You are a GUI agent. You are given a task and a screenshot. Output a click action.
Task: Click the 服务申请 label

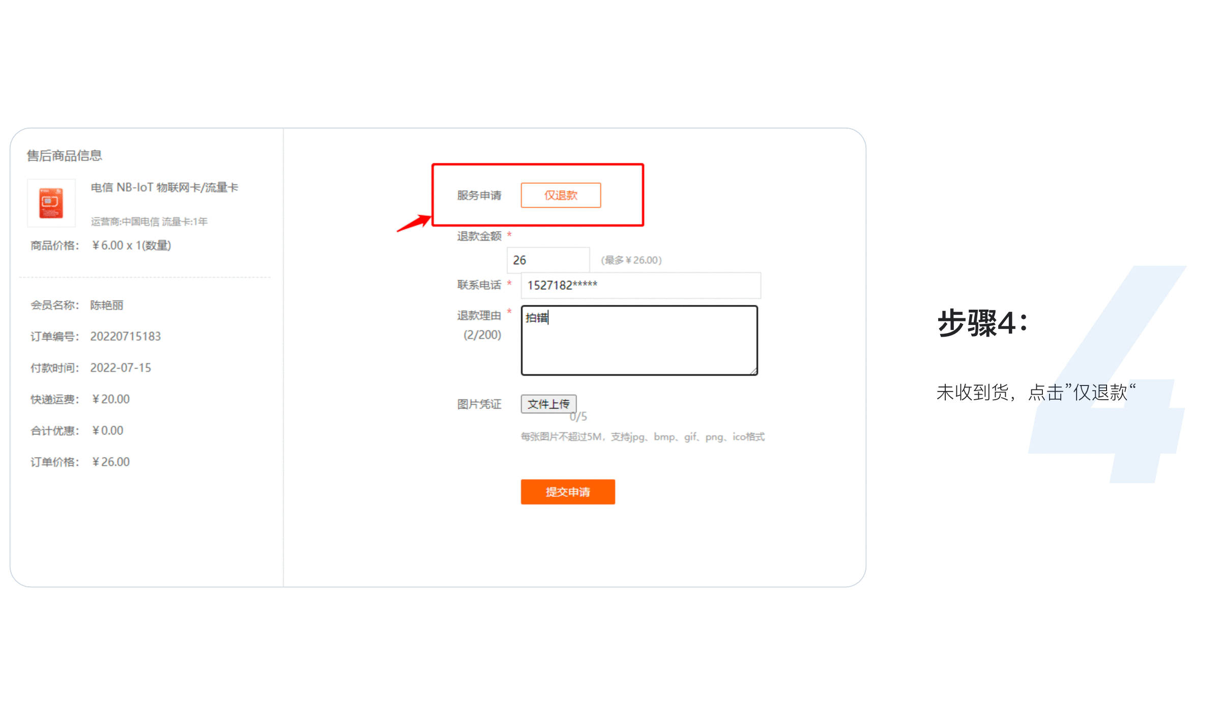pyautogui.click(x=479, y=195)
